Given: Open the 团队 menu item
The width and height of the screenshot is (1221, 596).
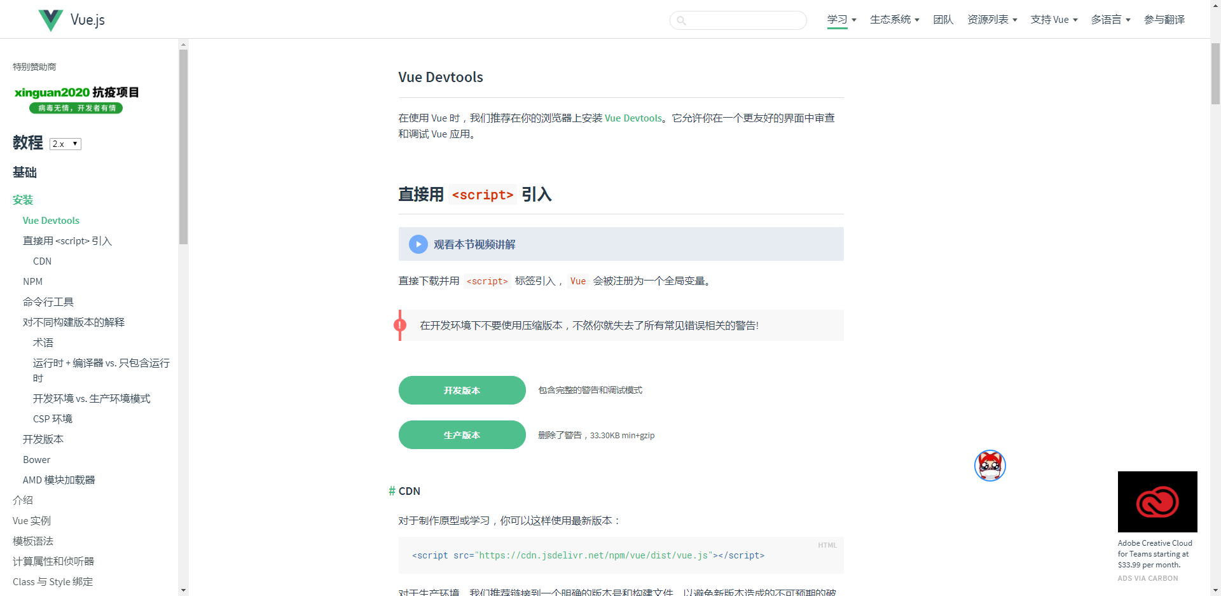Looking at the screenshot, I should 942,20.
